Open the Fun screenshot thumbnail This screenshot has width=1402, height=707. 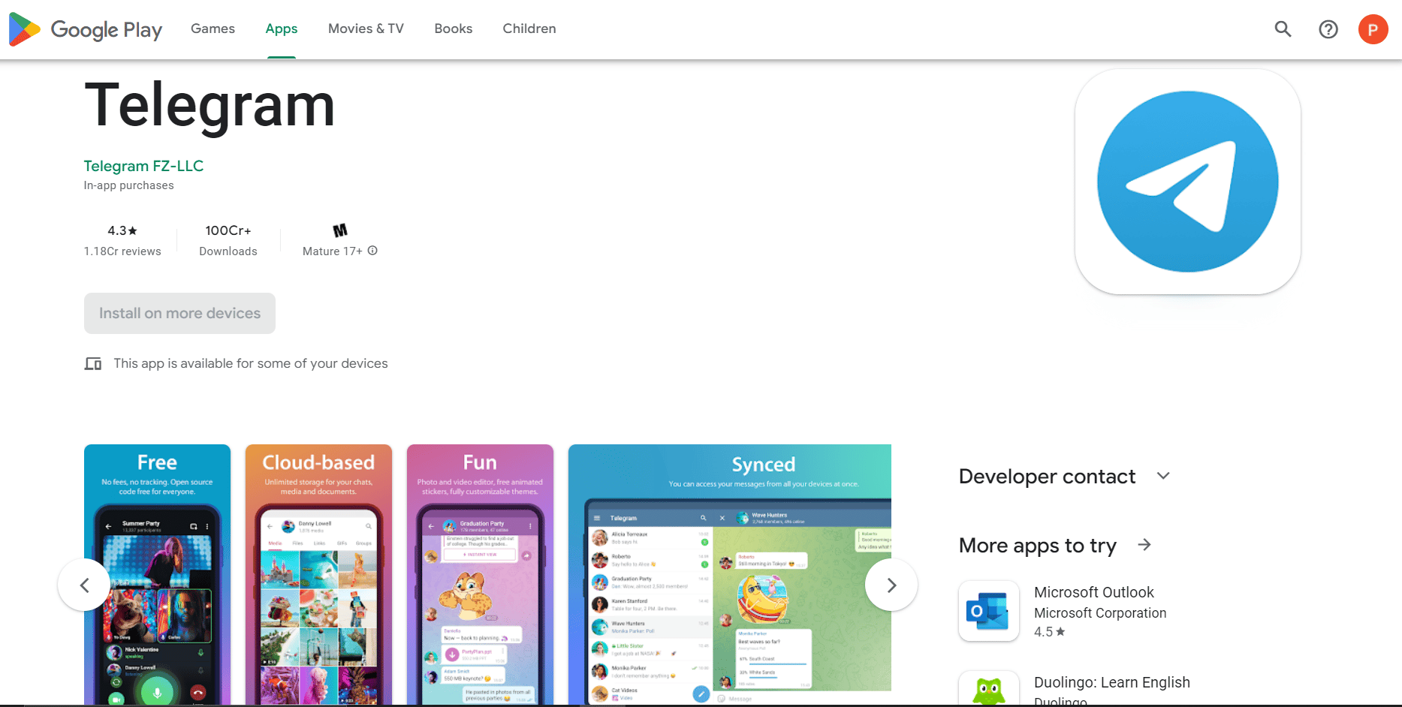pos(480,575)
